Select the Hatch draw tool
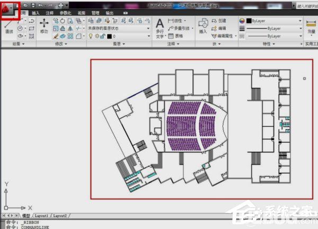This screenshot has width=318, height=229. [31, 36]
